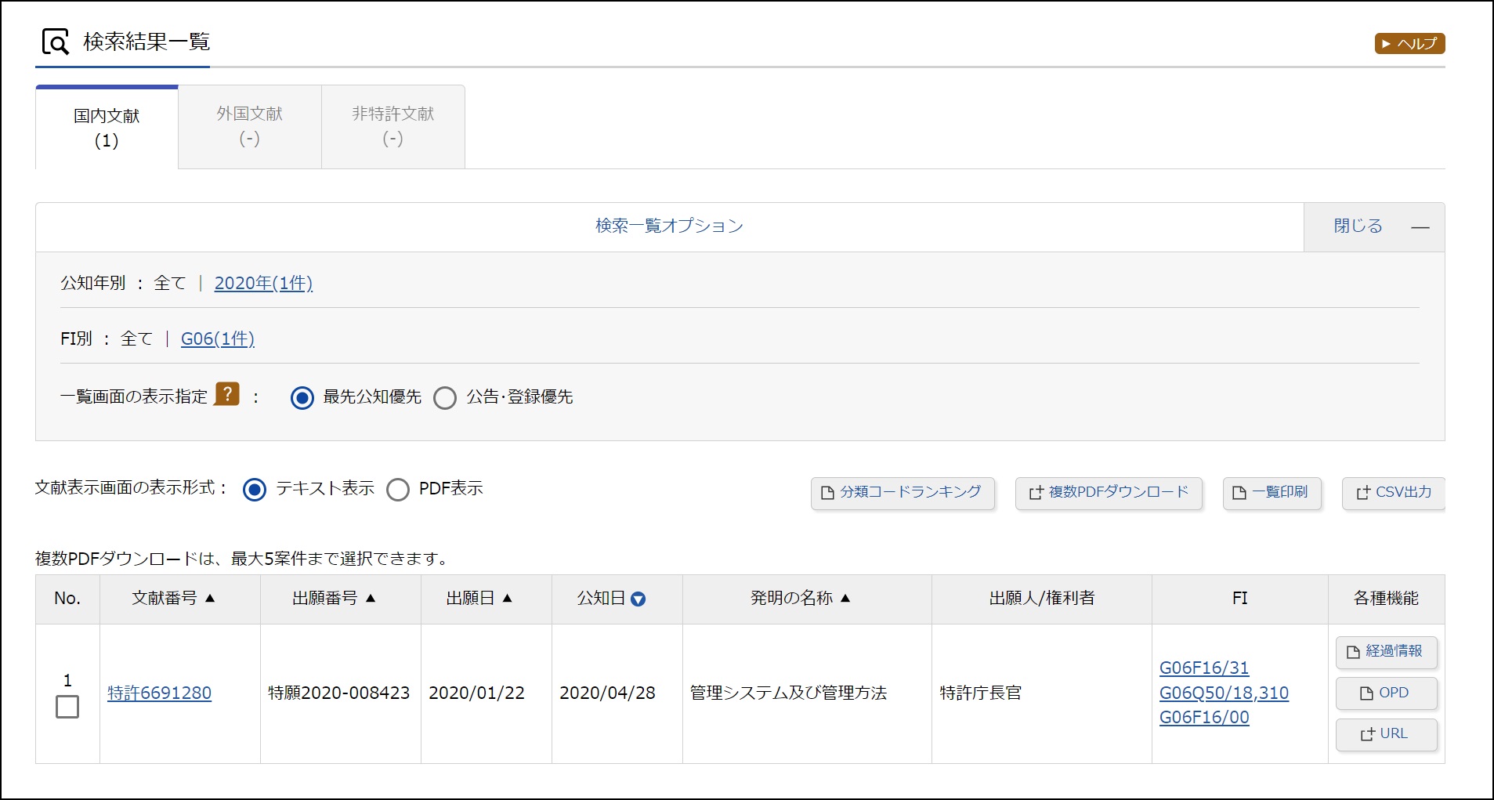Viewport: 1494px width, 800px height.
Task: Sort by 文献番号 ascending arrow
Action: point(210,599)
